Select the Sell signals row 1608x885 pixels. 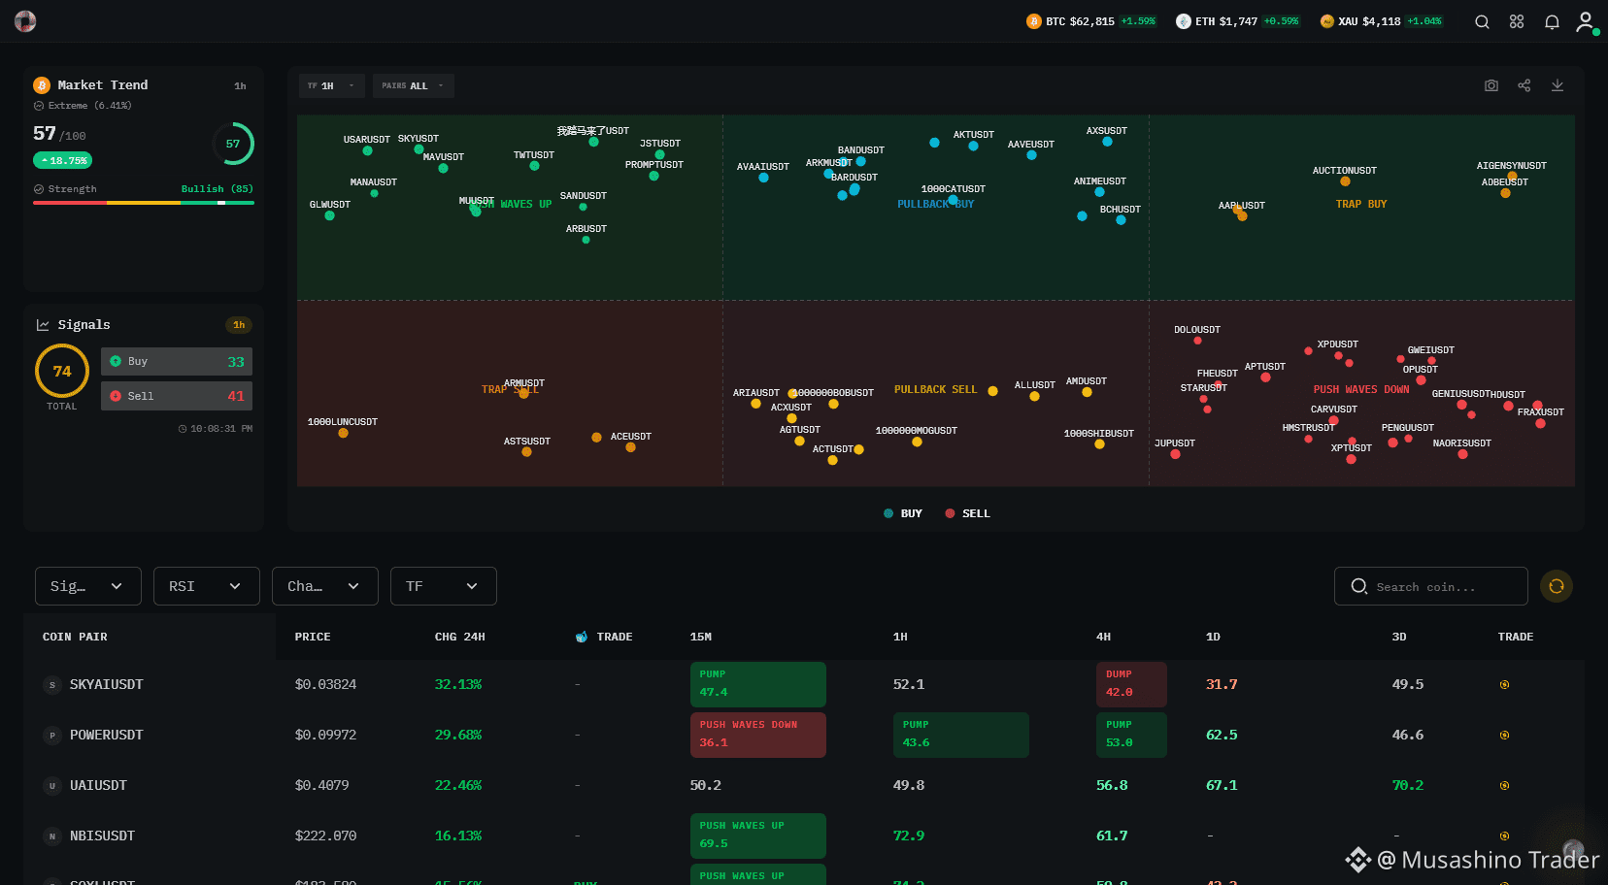(177, 396)
